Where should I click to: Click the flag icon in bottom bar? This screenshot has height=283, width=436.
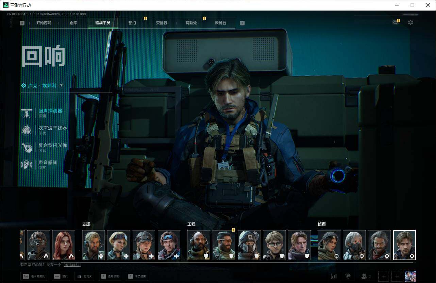pos(348,276)
